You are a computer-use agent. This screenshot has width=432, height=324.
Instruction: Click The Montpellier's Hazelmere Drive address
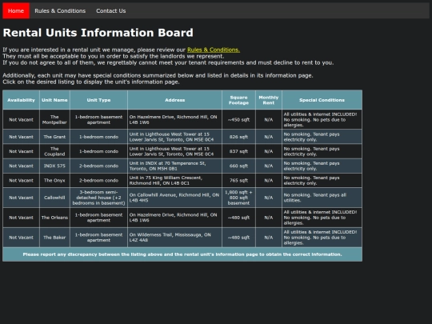pos(175,119)
